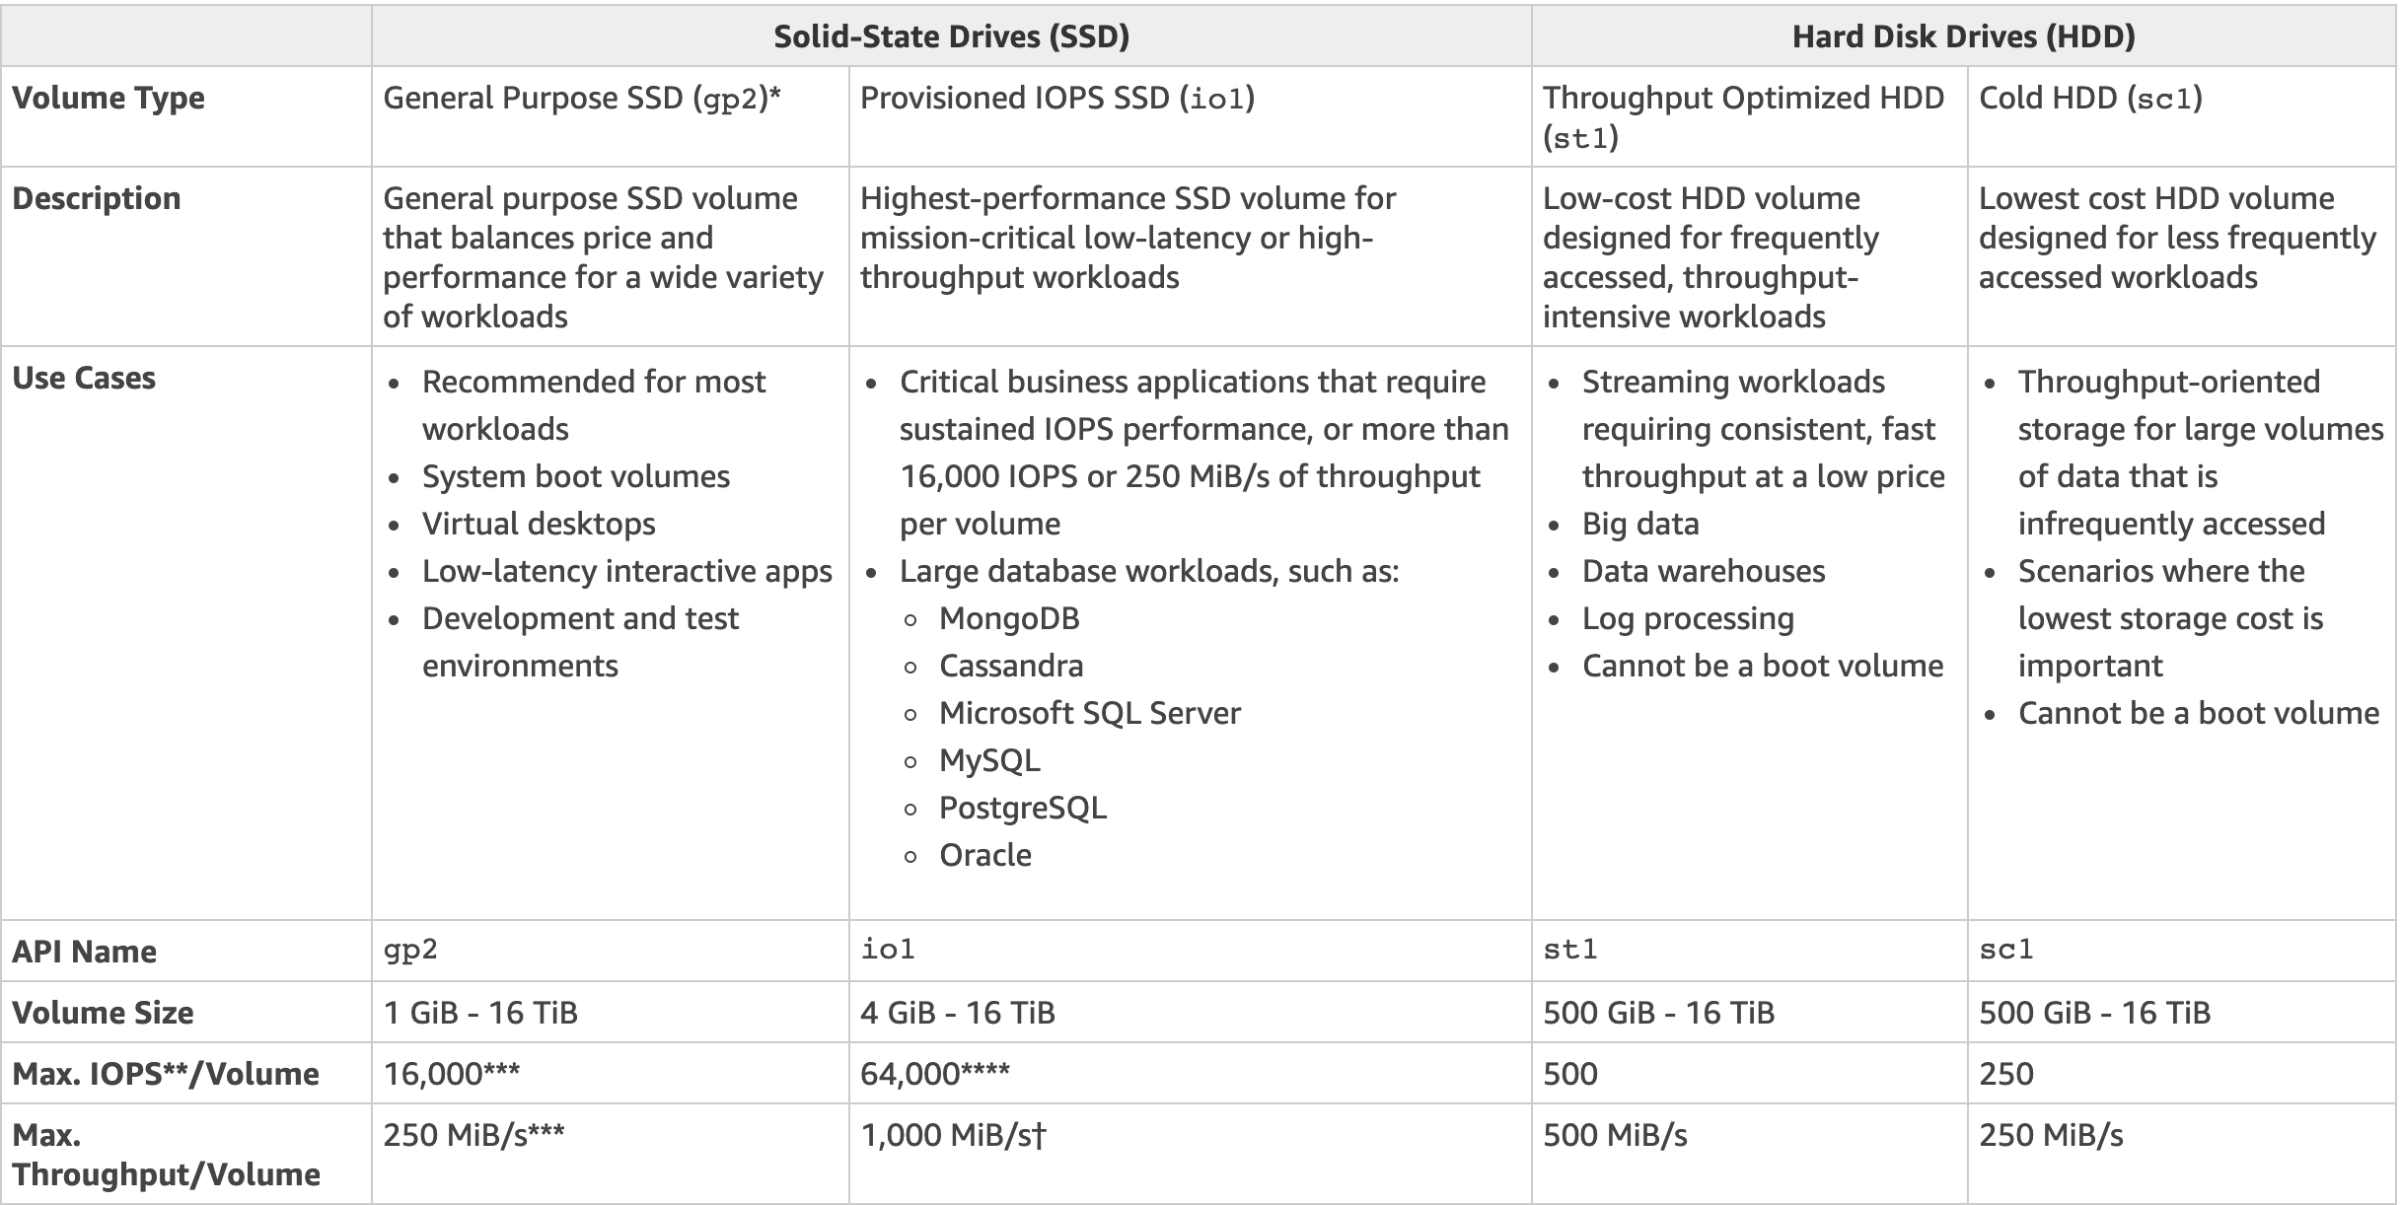This screenshot has height=1205, width=2401.
Task: Click '1,000 MiB/s†' throughput value
Action: [953, 1135]
